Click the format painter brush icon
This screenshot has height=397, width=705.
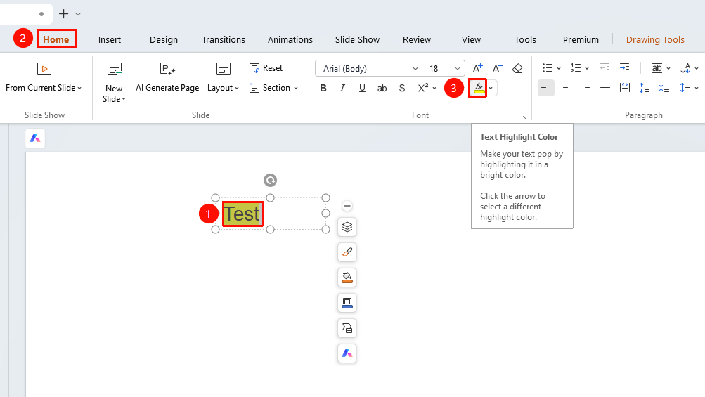pyautogui.click(x=347, y=252)
